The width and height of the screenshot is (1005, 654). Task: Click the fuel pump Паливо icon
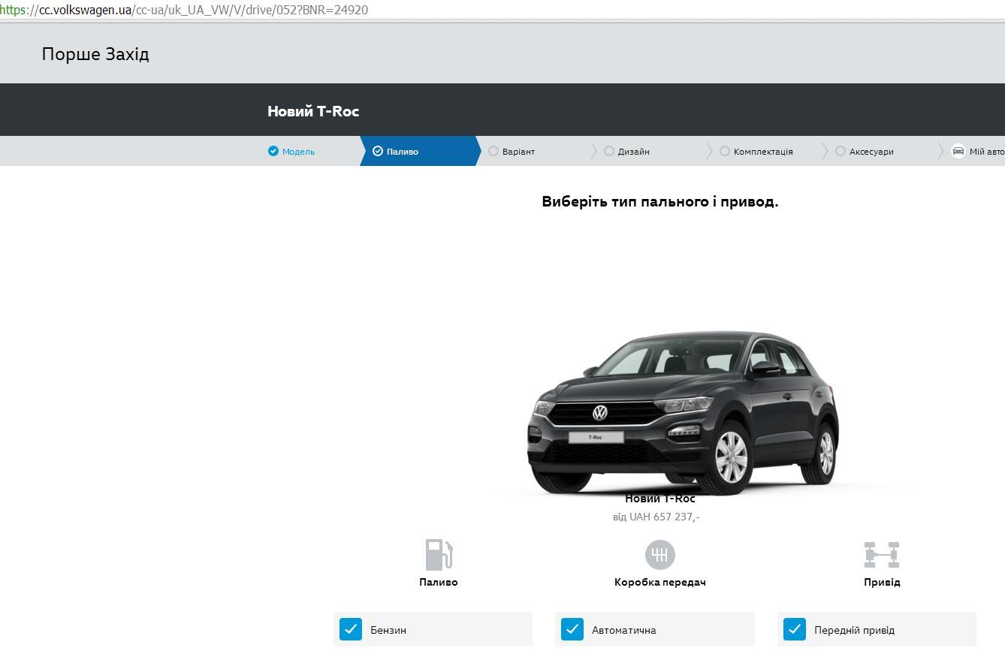[x=439, y=555]
